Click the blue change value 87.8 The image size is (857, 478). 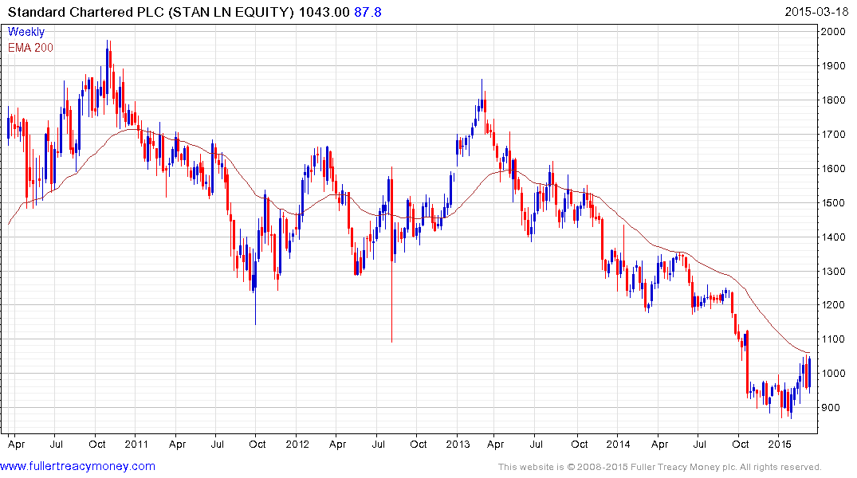[368, 12]
